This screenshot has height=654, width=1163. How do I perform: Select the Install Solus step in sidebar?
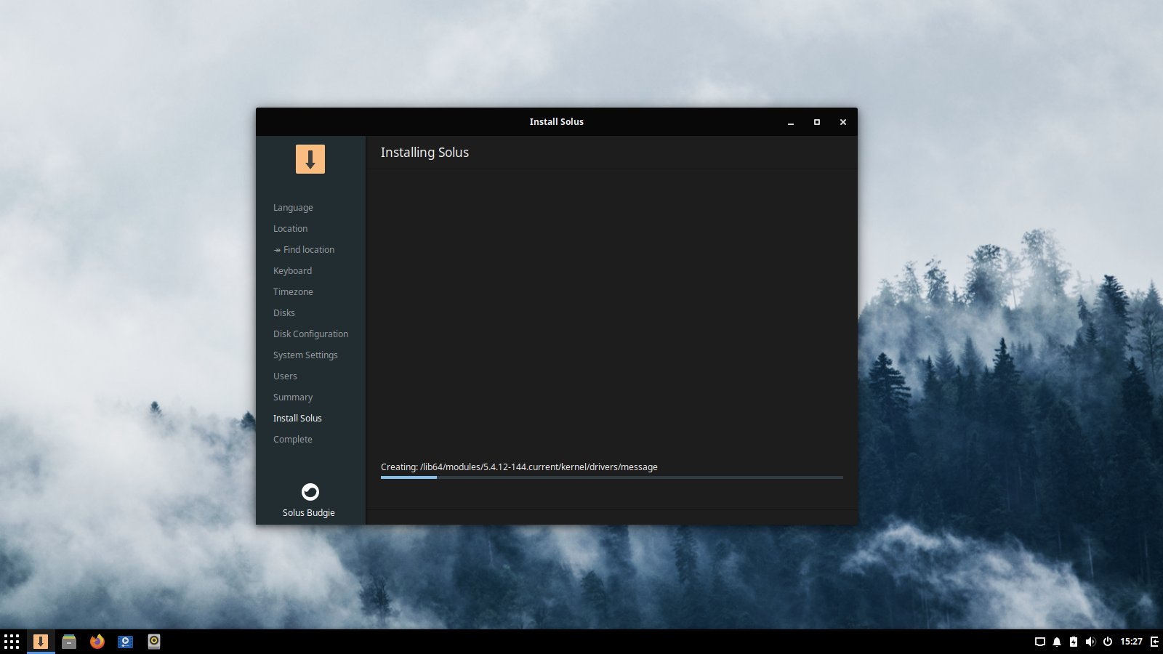(x=297, y=419)
